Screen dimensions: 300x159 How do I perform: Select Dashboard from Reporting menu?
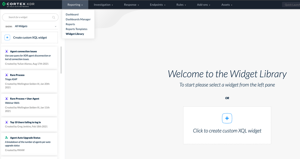(72, 14)
